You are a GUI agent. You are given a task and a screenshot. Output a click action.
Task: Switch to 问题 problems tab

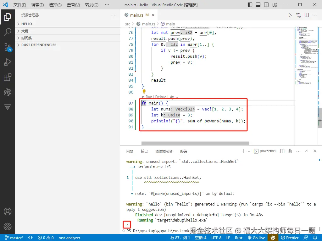130,151
